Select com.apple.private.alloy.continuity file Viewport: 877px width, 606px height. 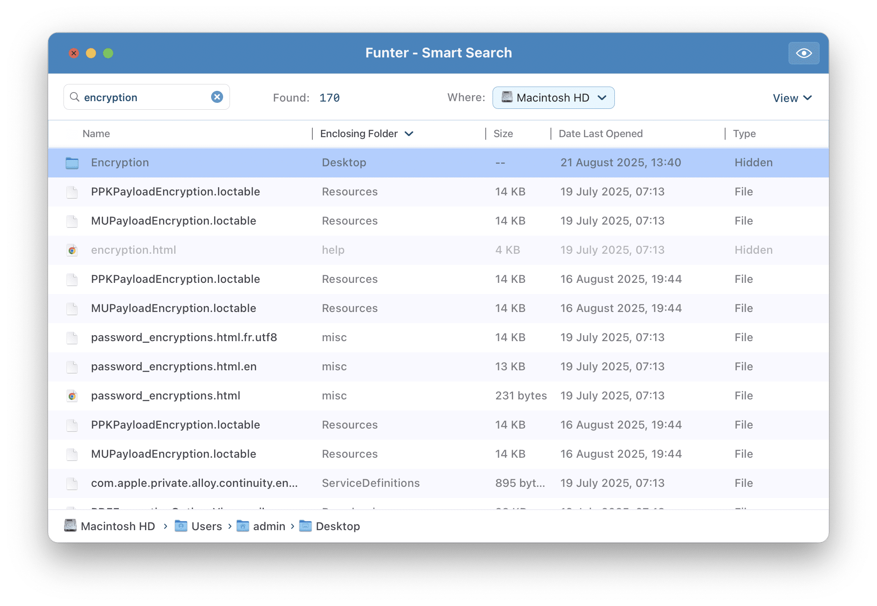tap(194, 483)
